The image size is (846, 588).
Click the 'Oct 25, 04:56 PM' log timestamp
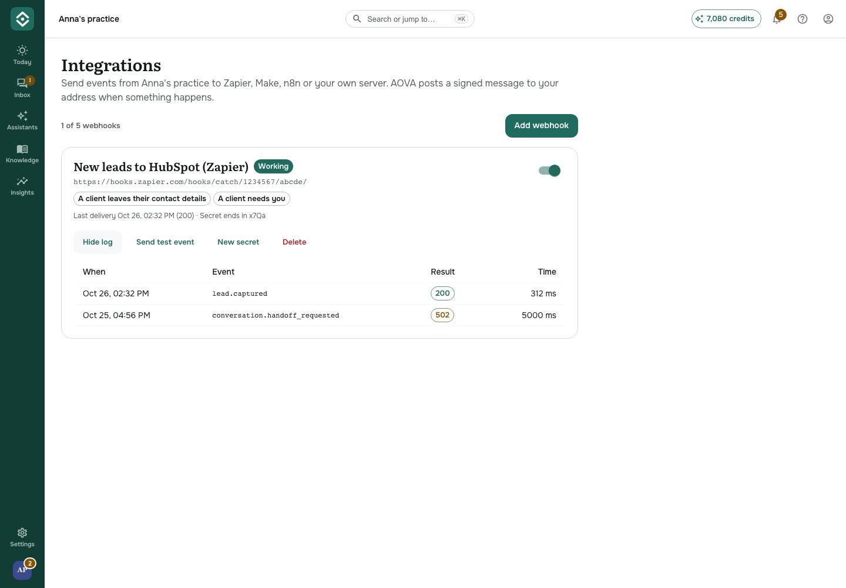tap(116, 315)
